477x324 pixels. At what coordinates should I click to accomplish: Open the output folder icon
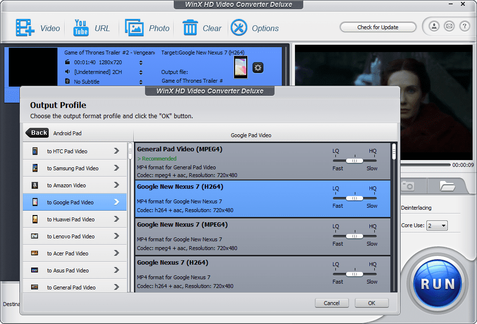click(447, 186)
